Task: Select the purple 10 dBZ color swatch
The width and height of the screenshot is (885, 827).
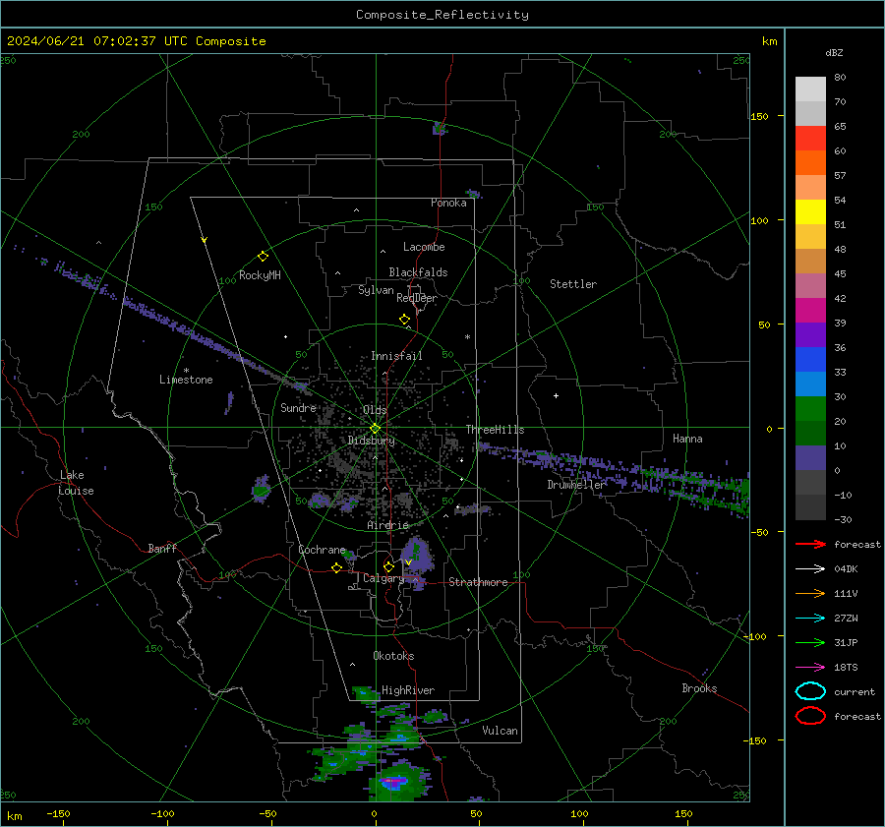Action: [x=810, y=457]
